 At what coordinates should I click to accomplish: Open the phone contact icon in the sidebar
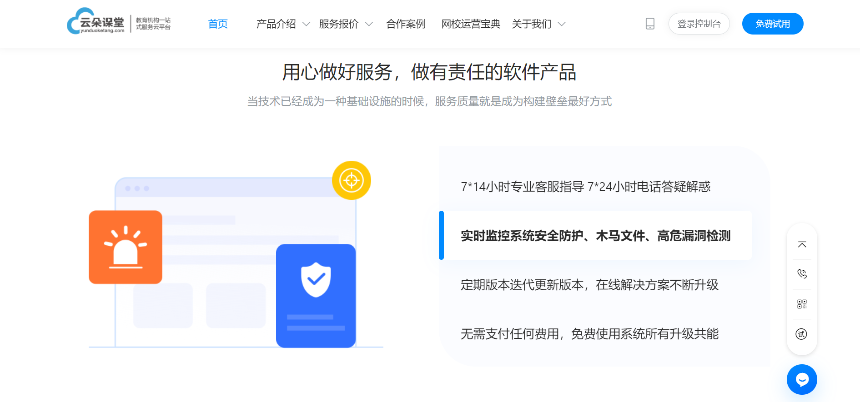802,274
